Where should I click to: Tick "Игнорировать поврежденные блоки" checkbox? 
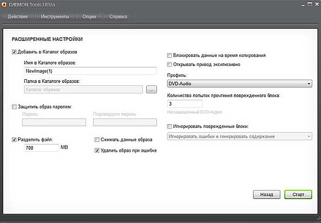170,126
